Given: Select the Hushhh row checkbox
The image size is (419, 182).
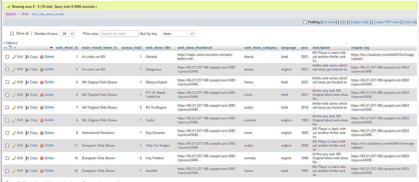Looking at the screenshot, I should (7, 171).
